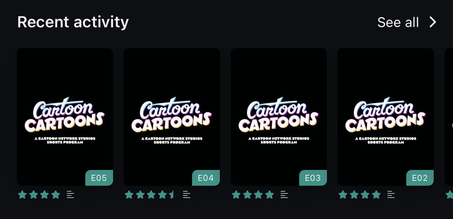Click the "See all" link
This screenshot has width=453, height=219.
398,22
